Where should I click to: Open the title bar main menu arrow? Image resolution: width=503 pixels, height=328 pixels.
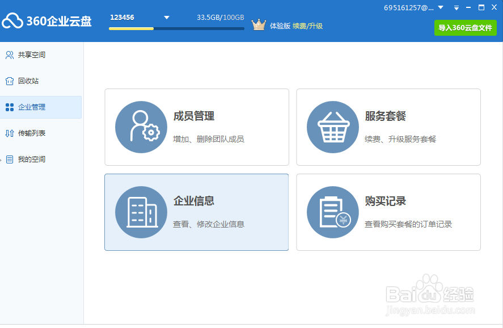pyautogui.click(x=456, y=8)
